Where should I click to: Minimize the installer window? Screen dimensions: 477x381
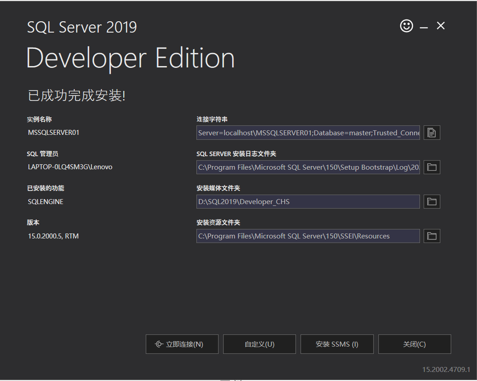coord(423,26)
